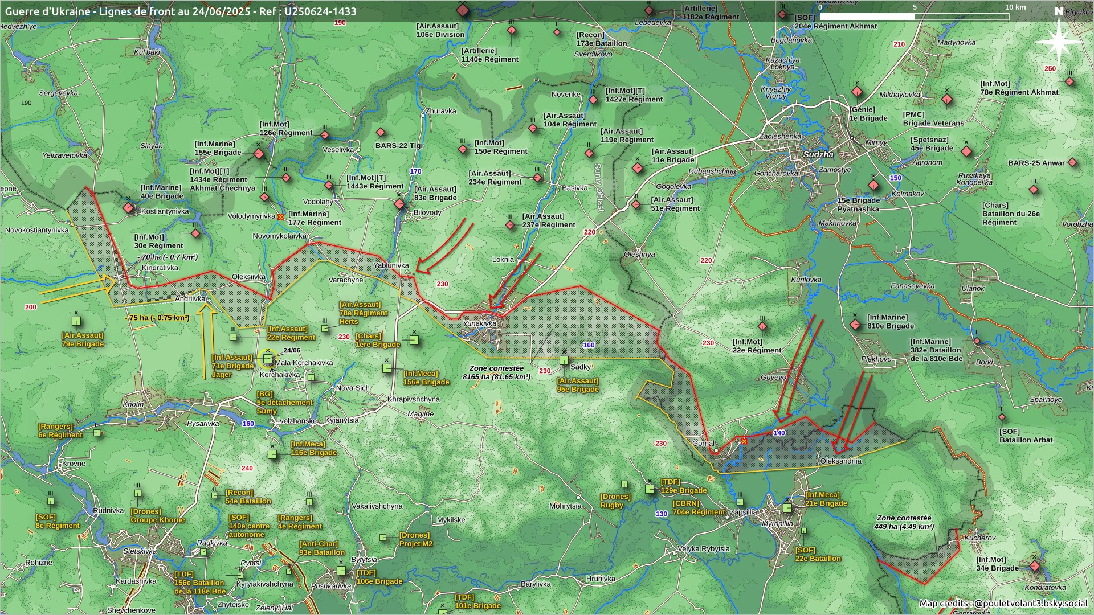Click the Yablunivka village label
Screen dimensions: 1094x615
(391, 265)
